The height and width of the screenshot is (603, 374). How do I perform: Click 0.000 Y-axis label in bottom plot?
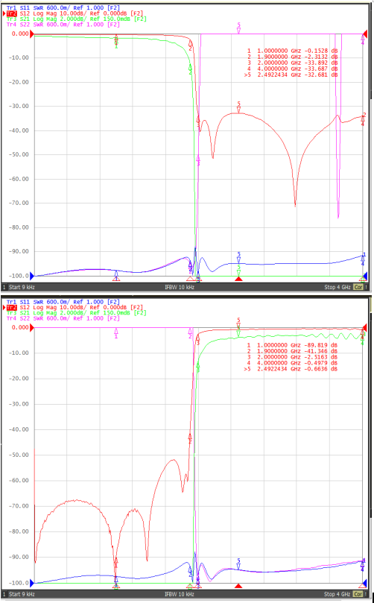click(x=20, y=328)
